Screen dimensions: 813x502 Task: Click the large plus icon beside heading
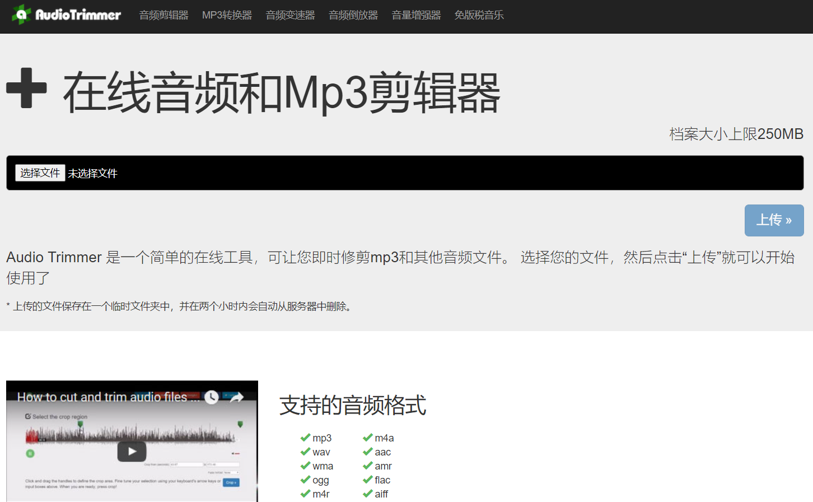[26, 88]
